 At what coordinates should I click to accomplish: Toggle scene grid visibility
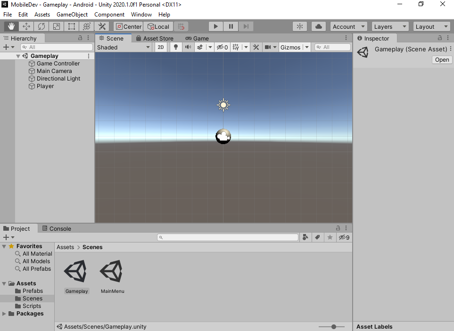click(236, 48)
